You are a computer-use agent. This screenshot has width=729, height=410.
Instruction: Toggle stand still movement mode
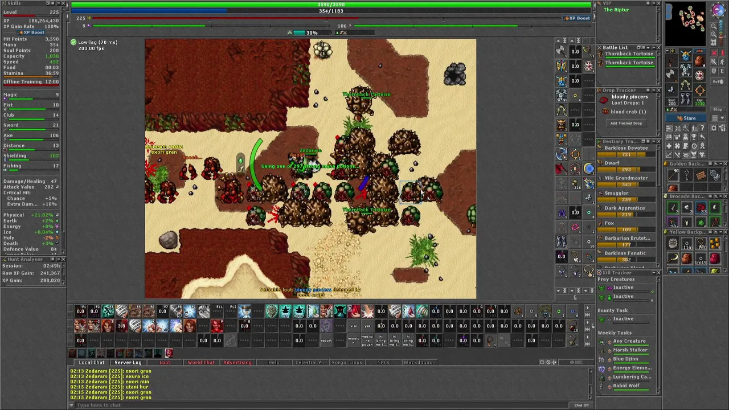[722, 52]
